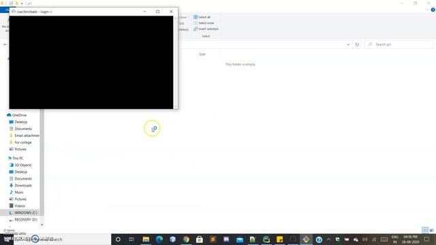436x245 pixels.
Task: Maximize the bash terminal window
Action: click(x=157, y=12)
